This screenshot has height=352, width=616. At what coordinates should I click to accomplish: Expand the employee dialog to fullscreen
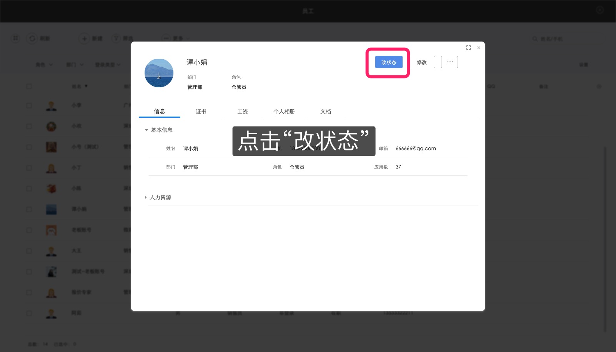[468, 48]
